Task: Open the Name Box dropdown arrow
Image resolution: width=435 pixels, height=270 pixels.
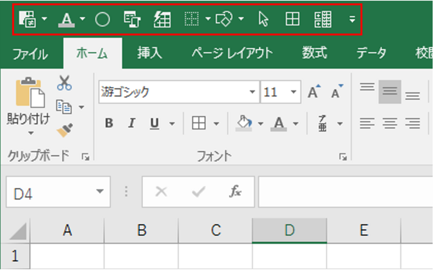Action: point(100,191)
